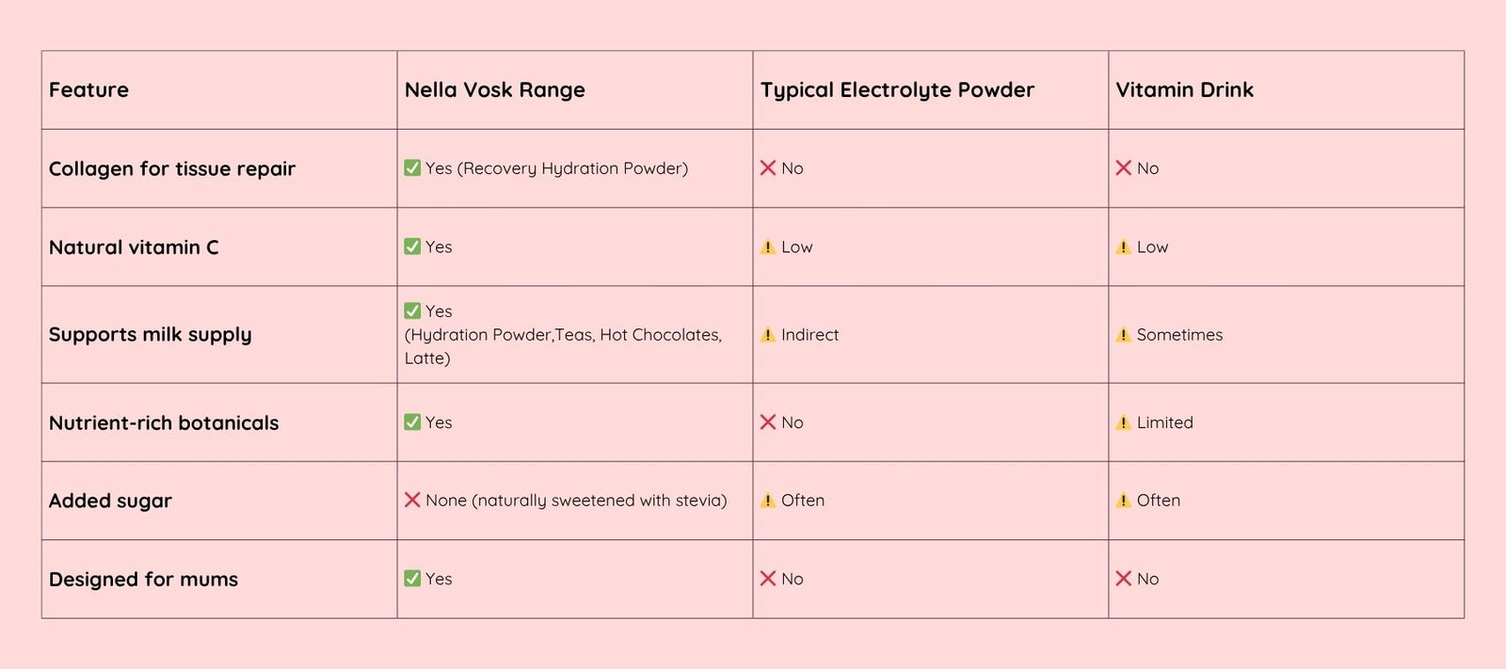This screenshot has width=1506, height=669.
Task: Click red X beside None naturally sweetened
Action: click(412, 501)
